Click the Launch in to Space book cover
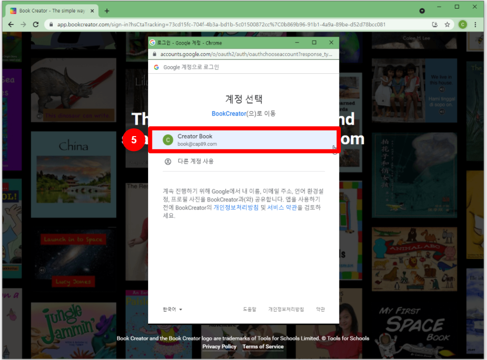 pos(74,259)
